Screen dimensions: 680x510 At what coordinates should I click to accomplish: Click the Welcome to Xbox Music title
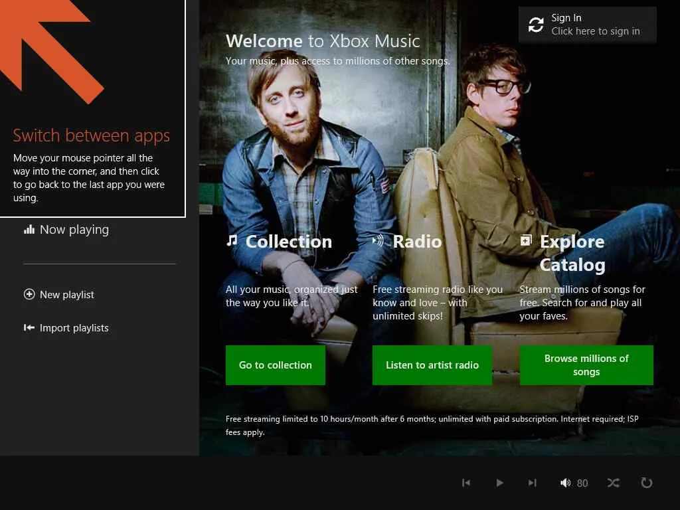click(x=323, y=41)
